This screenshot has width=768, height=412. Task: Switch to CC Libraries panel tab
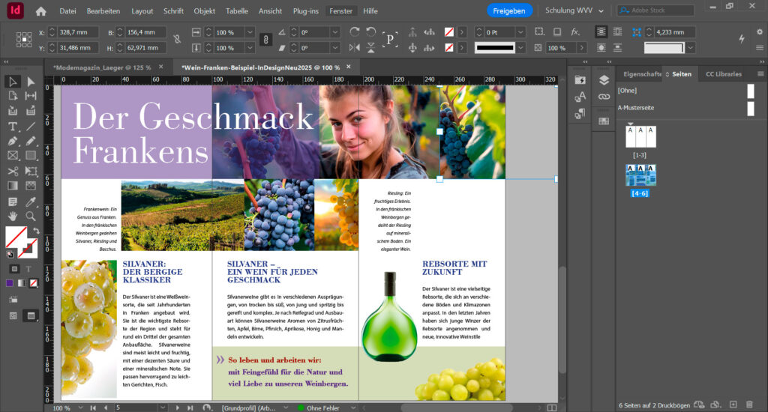tap(724, 74)
